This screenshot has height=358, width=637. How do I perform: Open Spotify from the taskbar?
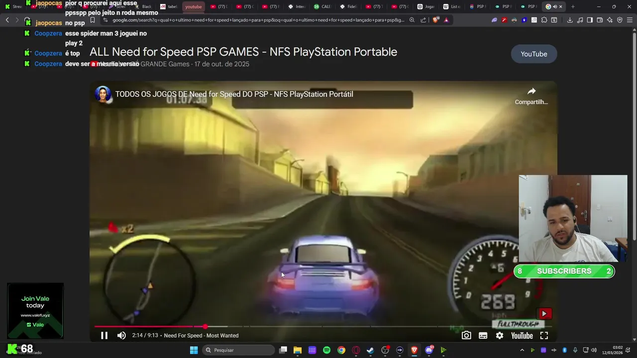point(326,350)
